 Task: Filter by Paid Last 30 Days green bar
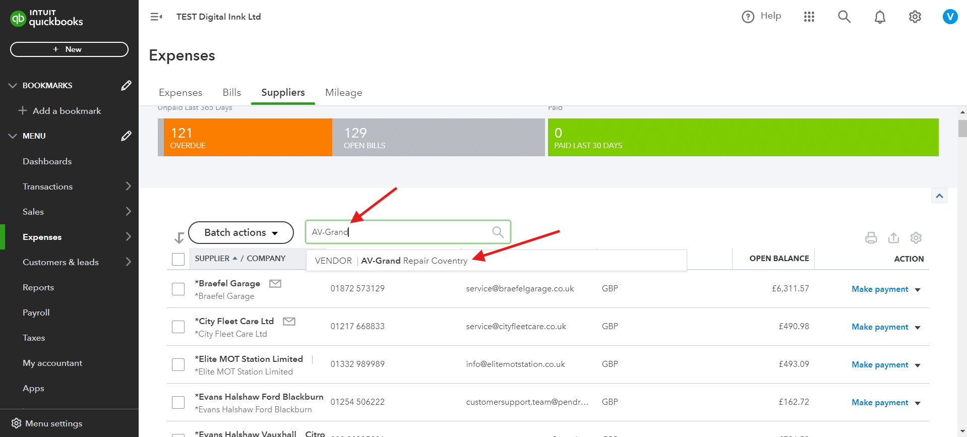pyautogui.click(x=743, y=137)
